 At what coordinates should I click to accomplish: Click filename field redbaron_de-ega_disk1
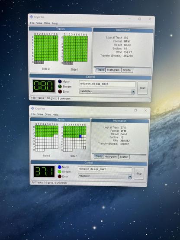coord(107,84)
